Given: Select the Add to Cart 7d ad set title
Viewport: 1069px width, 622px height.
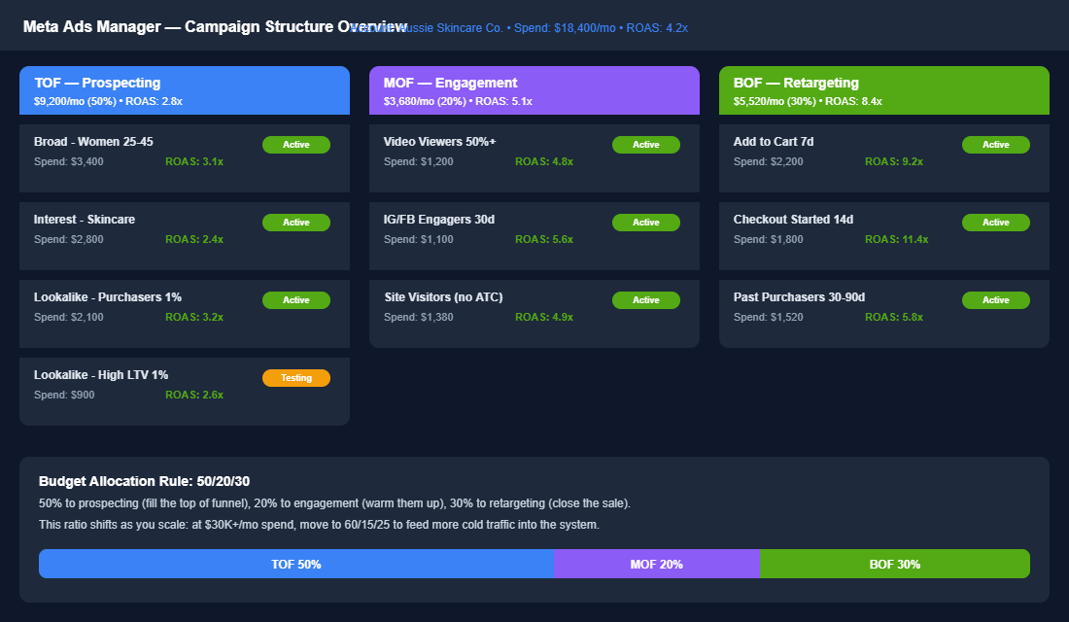Looking at the screenshot, I should 774,142.
